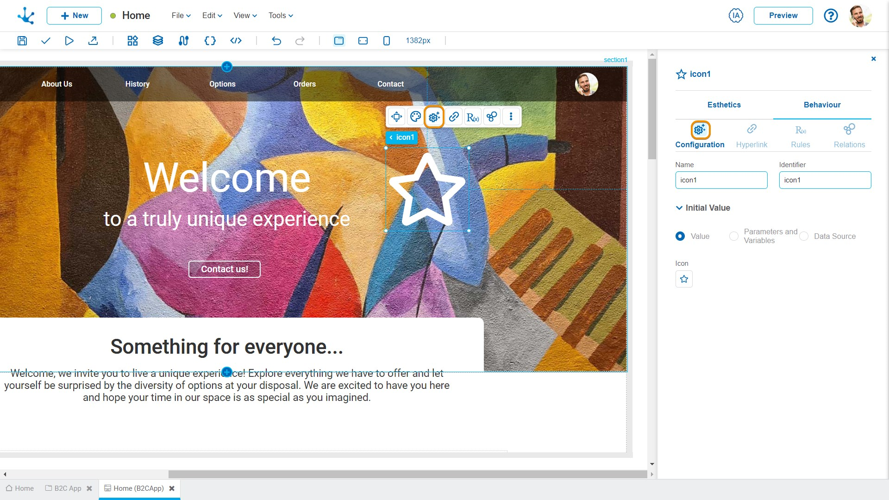Open the Tools dropdown menu
This screenshot has width=889, height=500.
[280, 15]
